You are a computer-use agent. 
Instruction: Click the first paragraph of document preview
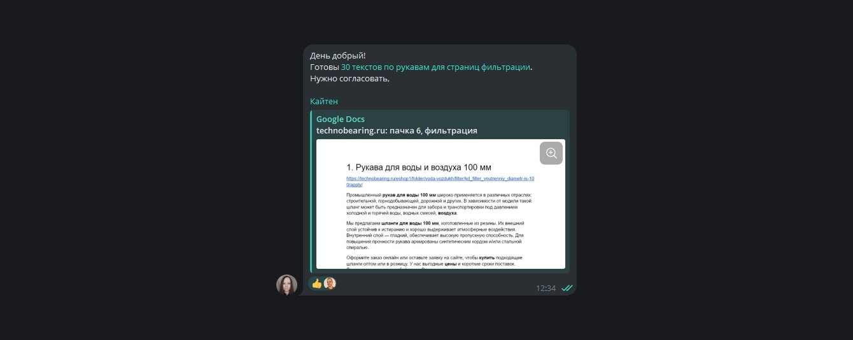[439, 204]
